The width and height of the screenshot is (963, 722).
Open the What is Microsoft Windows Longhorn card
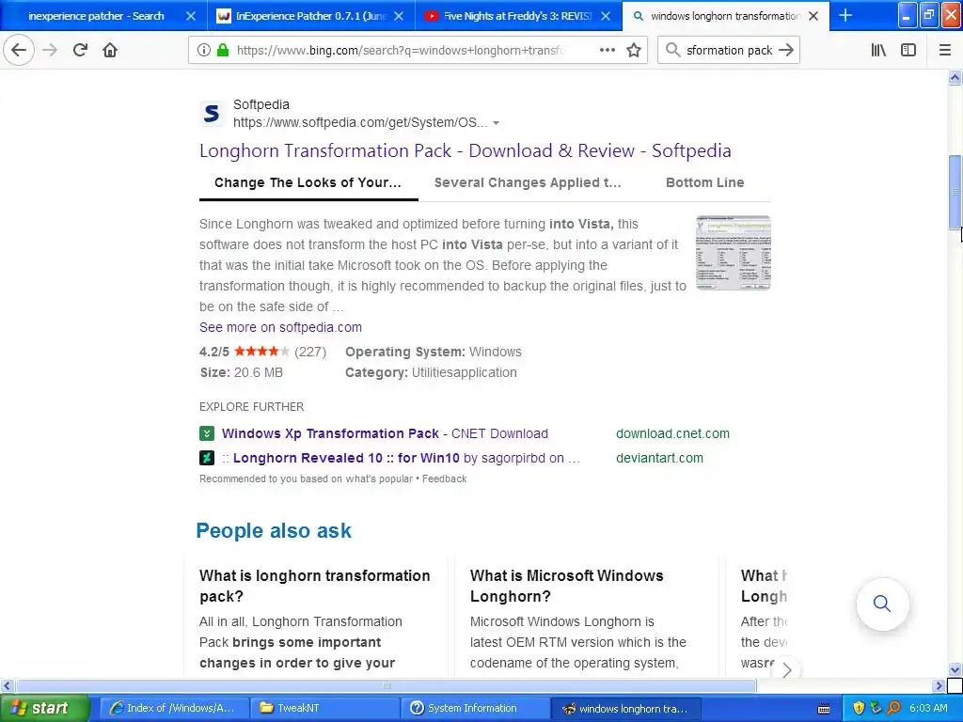(587, 619)
